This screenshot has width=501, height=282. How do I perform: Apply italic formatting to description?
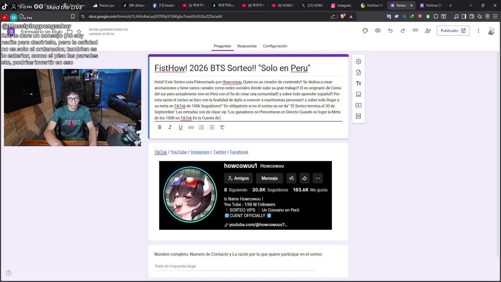click(170, 127)
